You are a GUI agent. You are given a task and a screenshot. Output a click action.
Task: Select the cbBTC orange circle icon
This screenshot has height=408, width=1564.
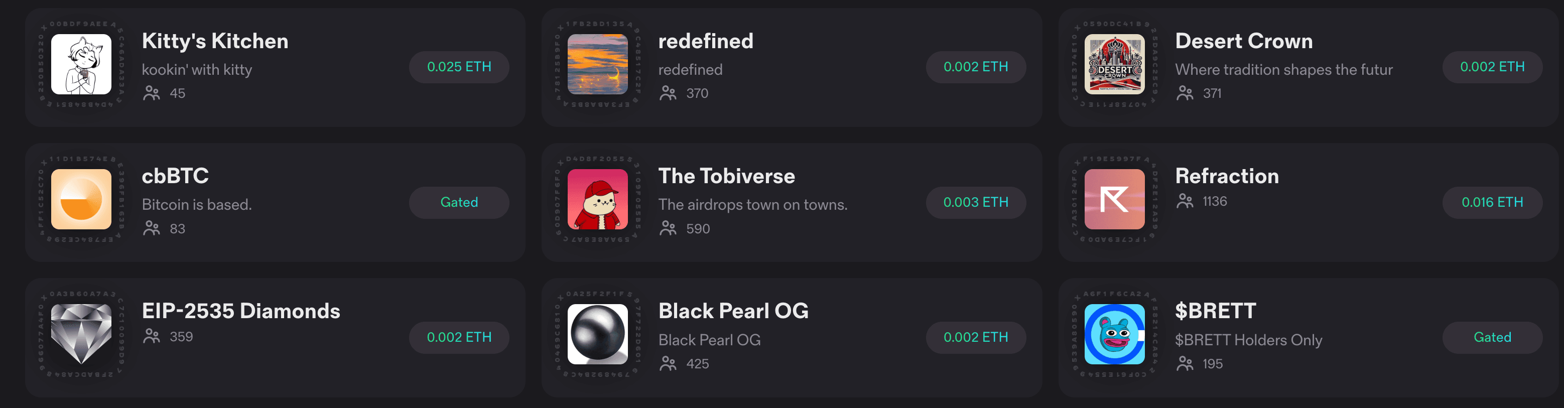(81, 199)
